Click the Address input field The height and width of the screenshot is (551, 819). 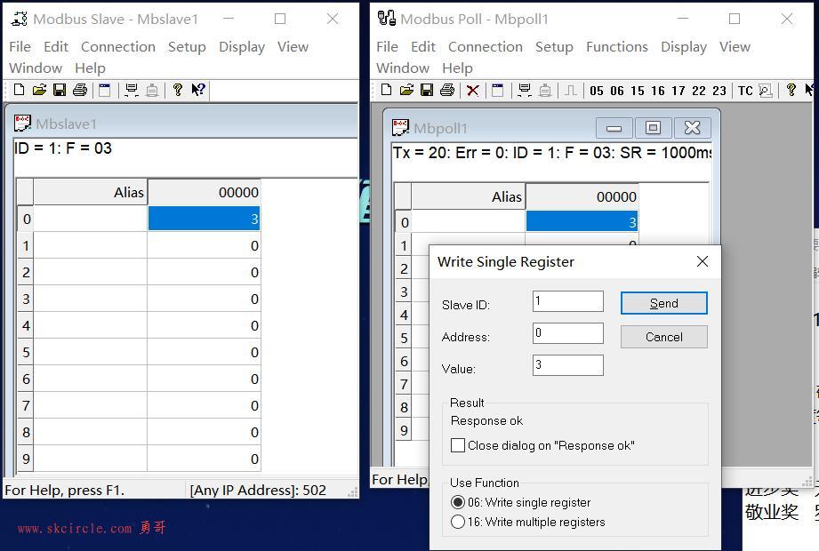pos(567,333)
